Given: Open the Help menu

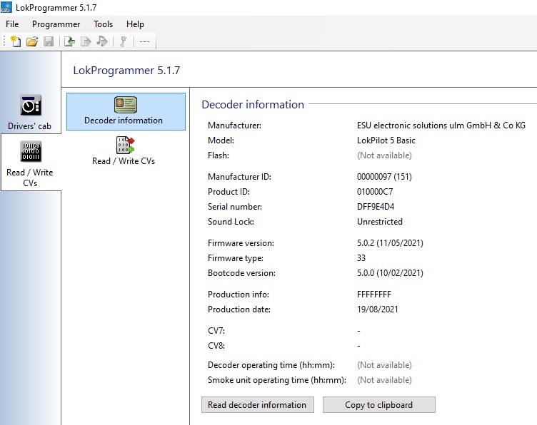Looking at the screenshot, I should (135, 24).
